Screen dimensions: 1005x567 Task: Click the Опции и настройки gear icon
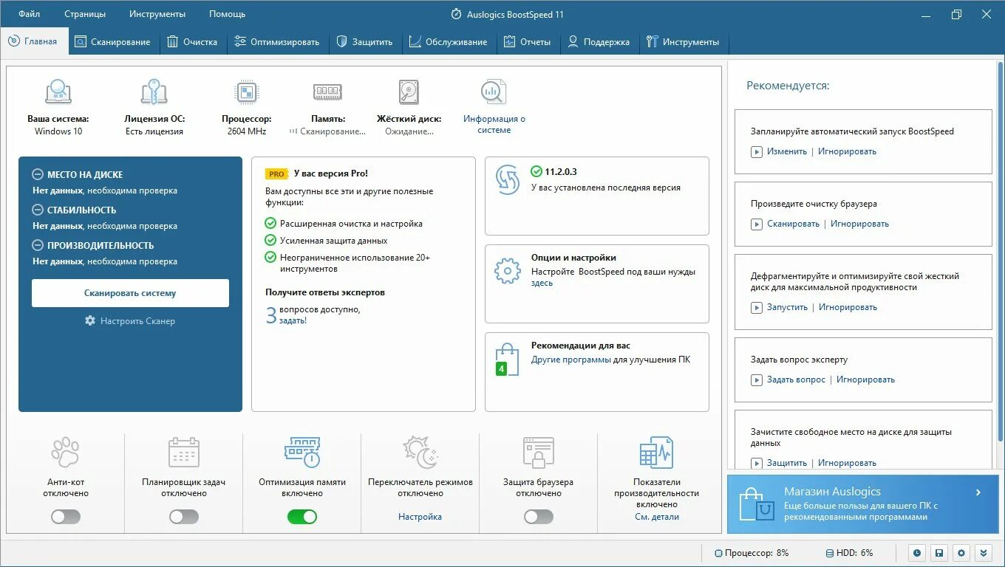point(508,271)
